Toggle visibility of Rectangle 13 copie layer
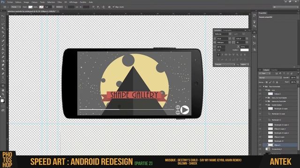300x168 pixels. tap(260, 109)
